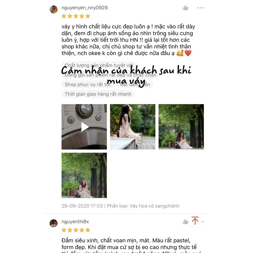Open third review photo under trees

click(181, 127)
